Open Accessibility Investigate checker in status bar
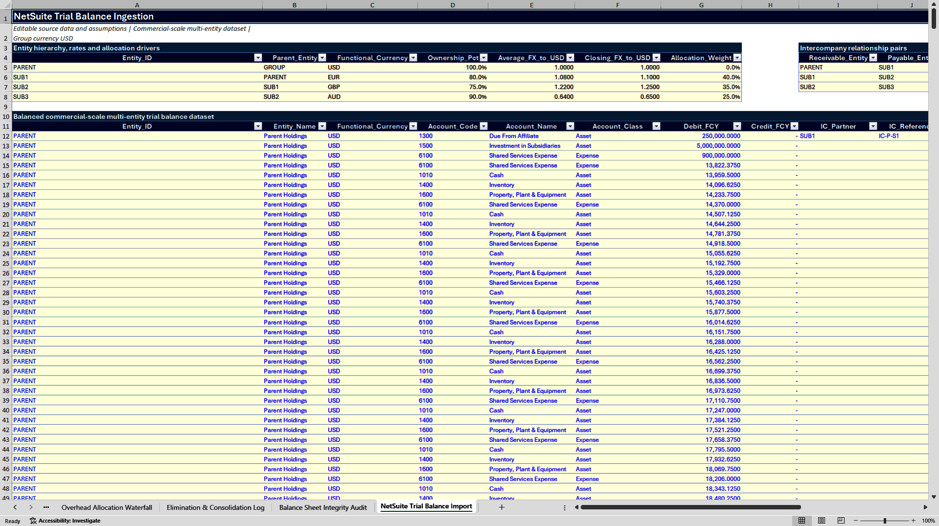The width and height of the screenshot is (939, 526). coord(65,521)
